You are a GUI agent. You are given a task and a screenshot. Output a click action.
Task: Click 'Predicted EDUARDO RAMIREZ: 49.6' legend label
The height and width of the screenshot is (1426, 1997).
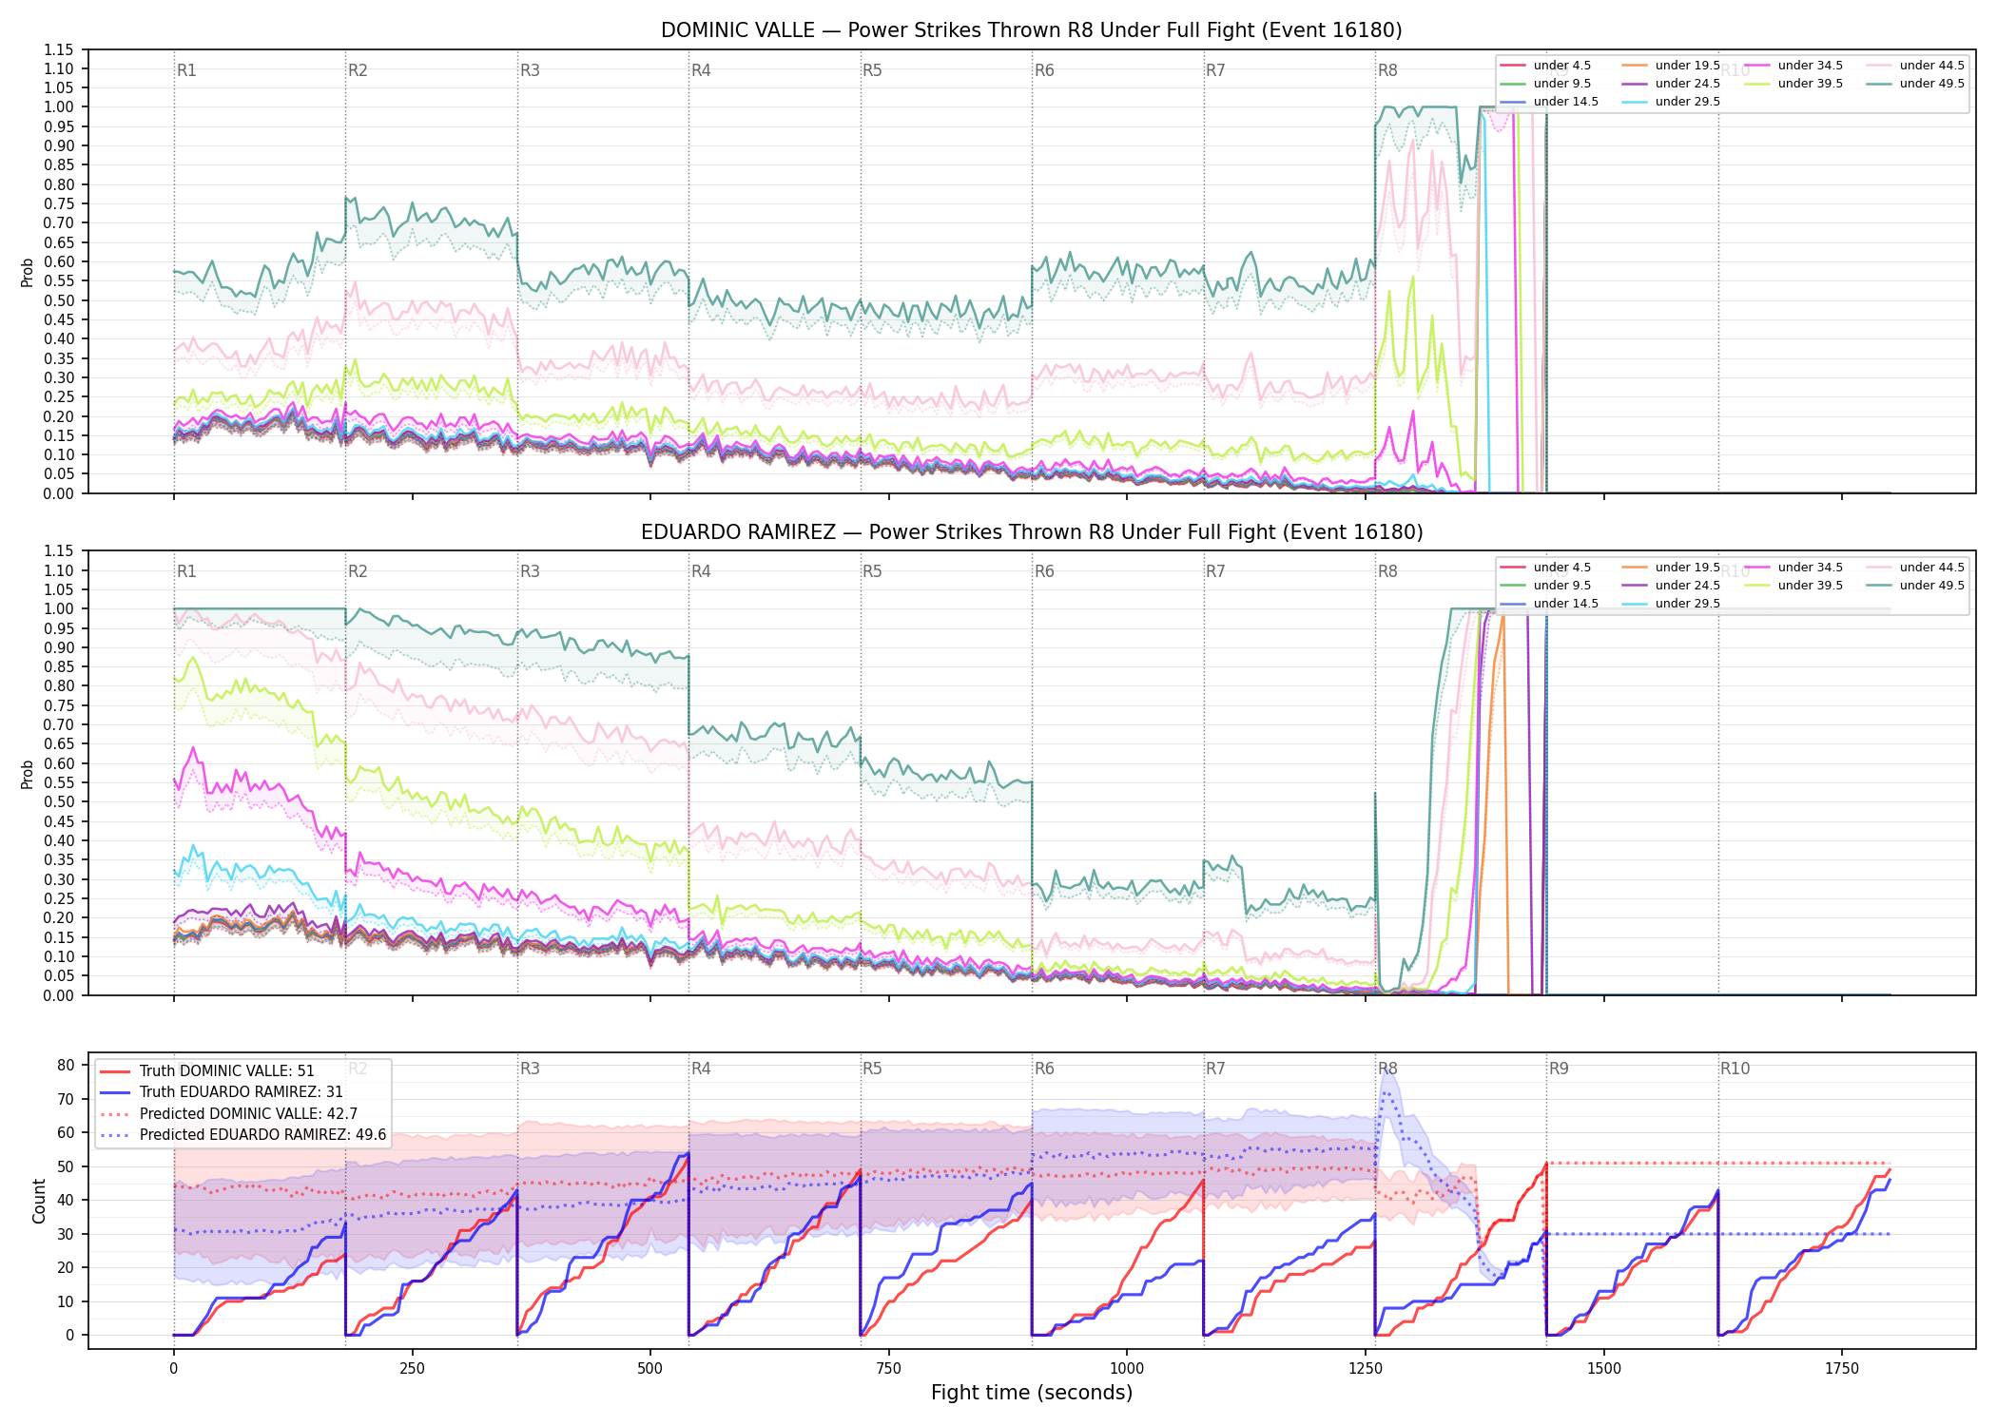(x=262, y=1135)
